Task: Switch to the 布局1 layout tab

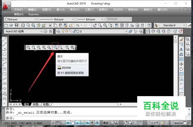Action: [x=36, y=104]
